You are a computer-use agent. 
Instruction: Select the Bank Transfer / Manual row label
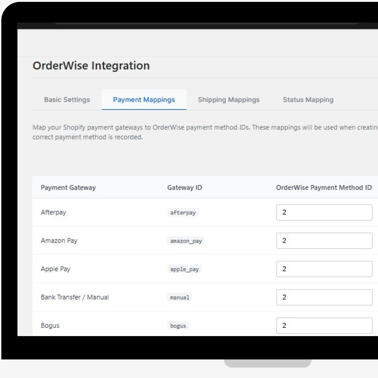tap(75, 297)
